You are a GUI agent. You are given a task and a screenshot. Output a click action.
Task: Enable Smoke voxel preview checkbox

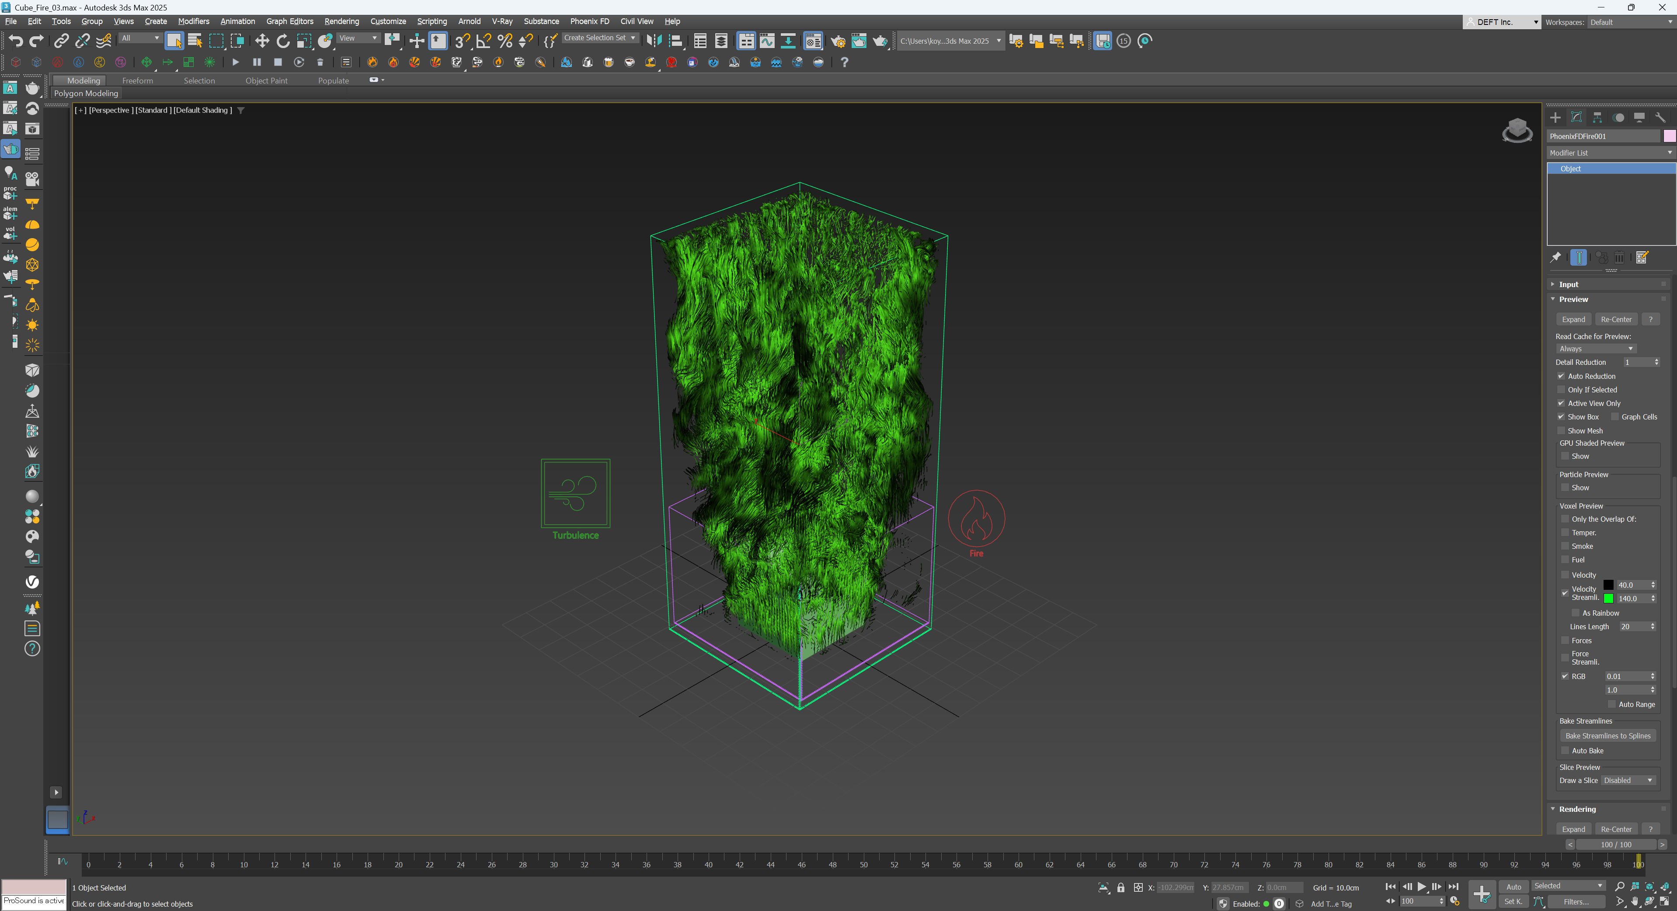pyautogui.click(x=1565, y=546)
